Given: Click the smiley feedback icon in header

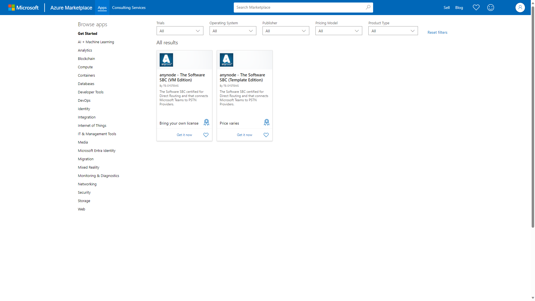Looking at the screenshot, I should click(491, 7).
